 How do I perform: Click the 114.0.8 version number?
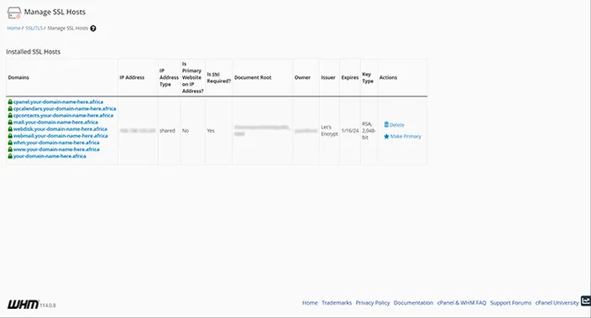pos(48,305)
